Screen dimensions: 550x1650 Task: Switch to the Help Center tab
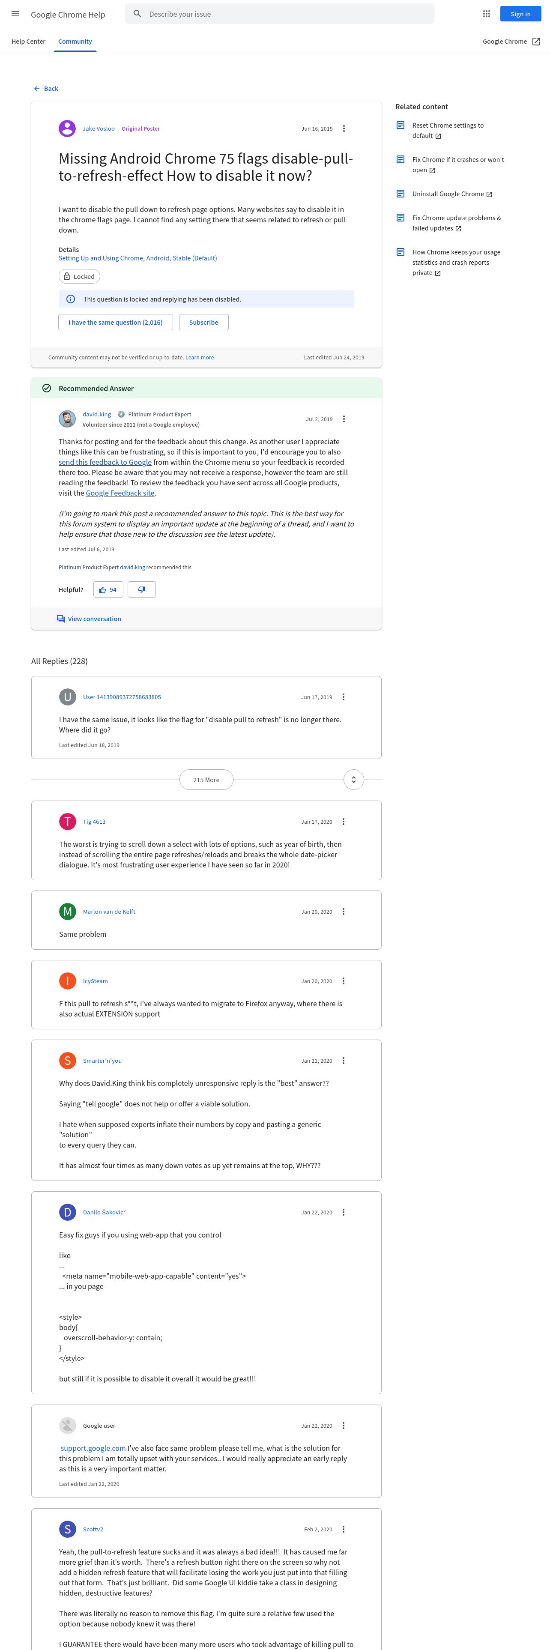(x=28, y=42)
